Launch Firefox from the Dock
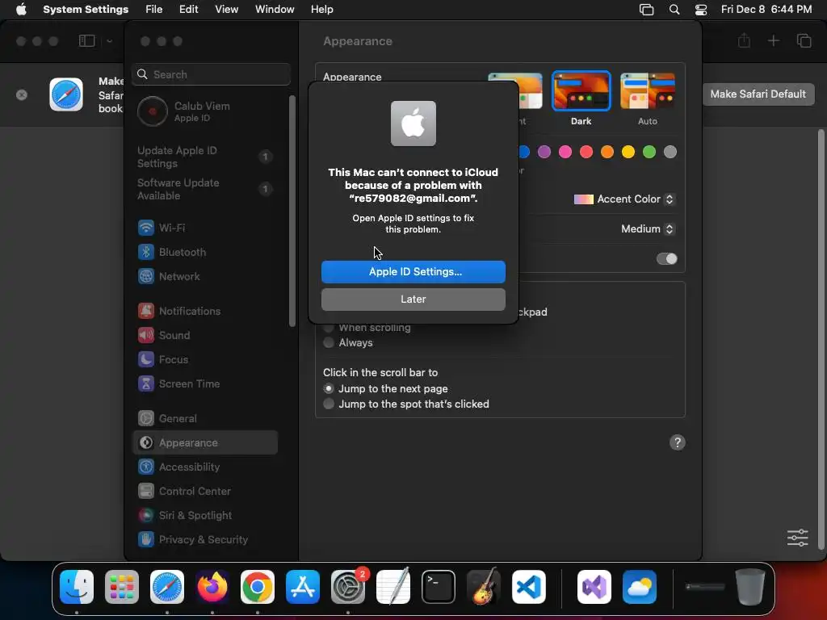827x620 pixels. point(212,587)
